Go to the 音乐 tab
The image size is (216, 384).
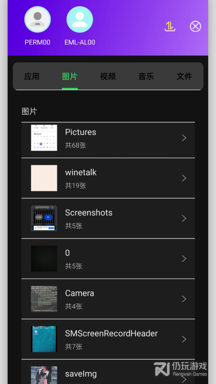coord(146,76)
